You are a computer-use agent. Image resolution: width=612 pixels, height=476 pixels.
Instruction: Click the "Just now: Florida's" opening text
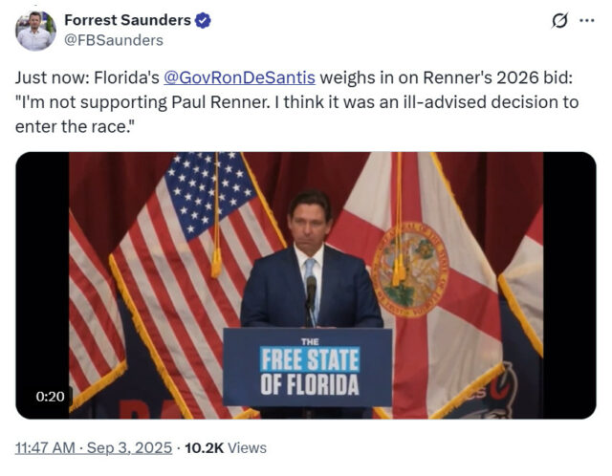(87, 77)
